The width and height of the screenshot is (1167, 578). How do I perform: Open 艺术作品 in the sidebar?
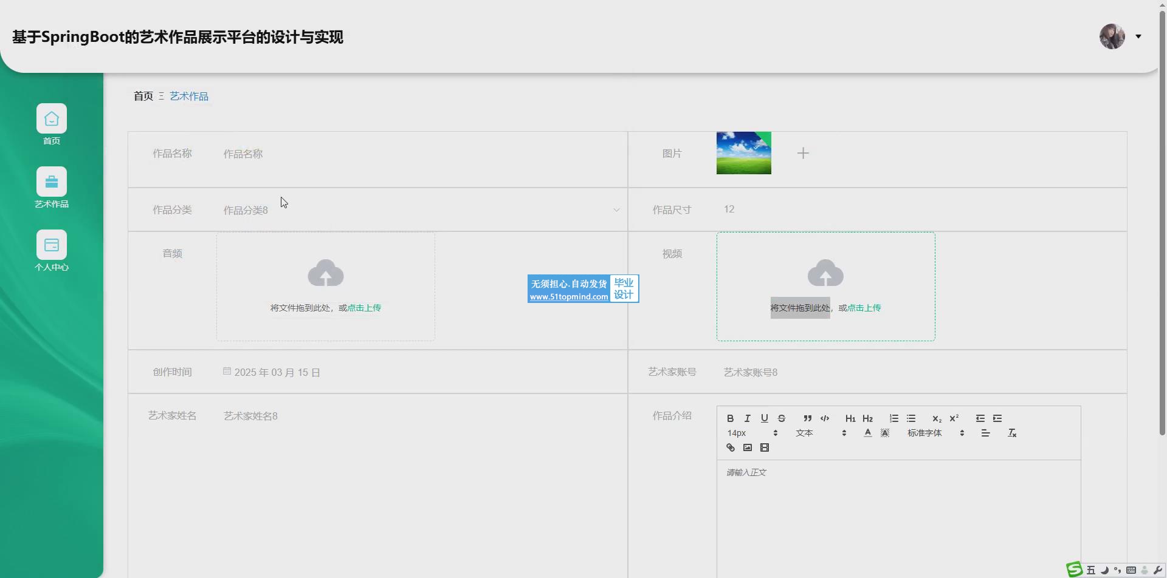coord(52,188)
